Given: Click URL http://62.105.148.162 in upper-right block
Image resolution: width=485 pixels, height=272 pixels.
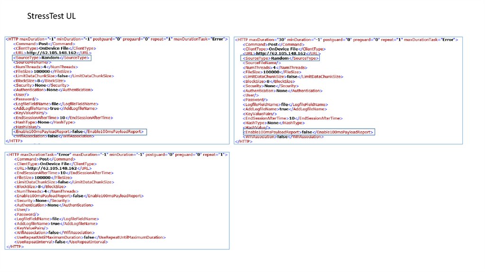Looking at the screenshot, I should coord(281,54).
